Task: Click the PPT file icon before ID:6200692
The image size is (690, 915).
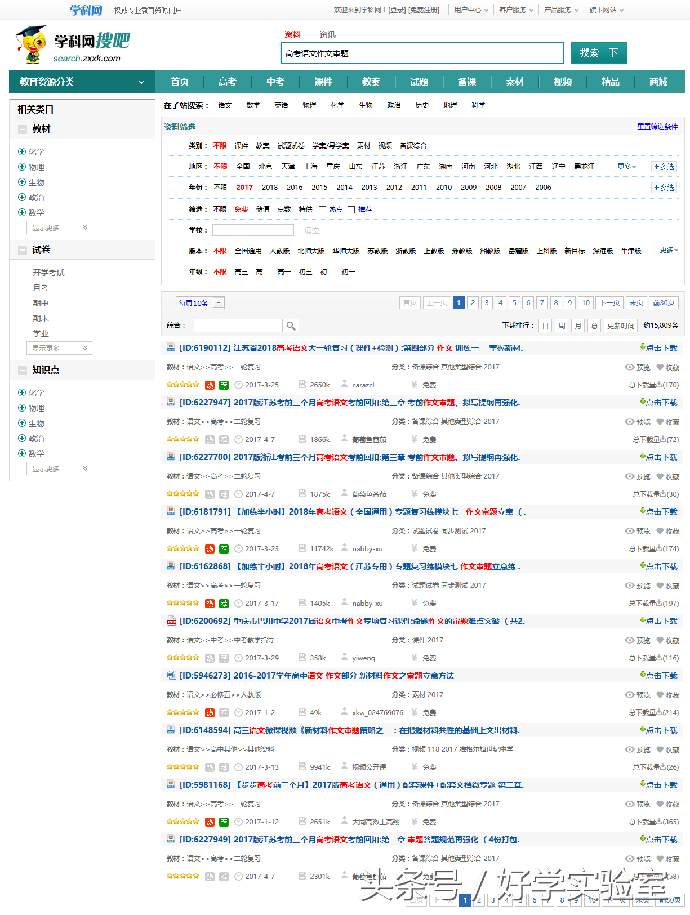Action: click(171, 621)
